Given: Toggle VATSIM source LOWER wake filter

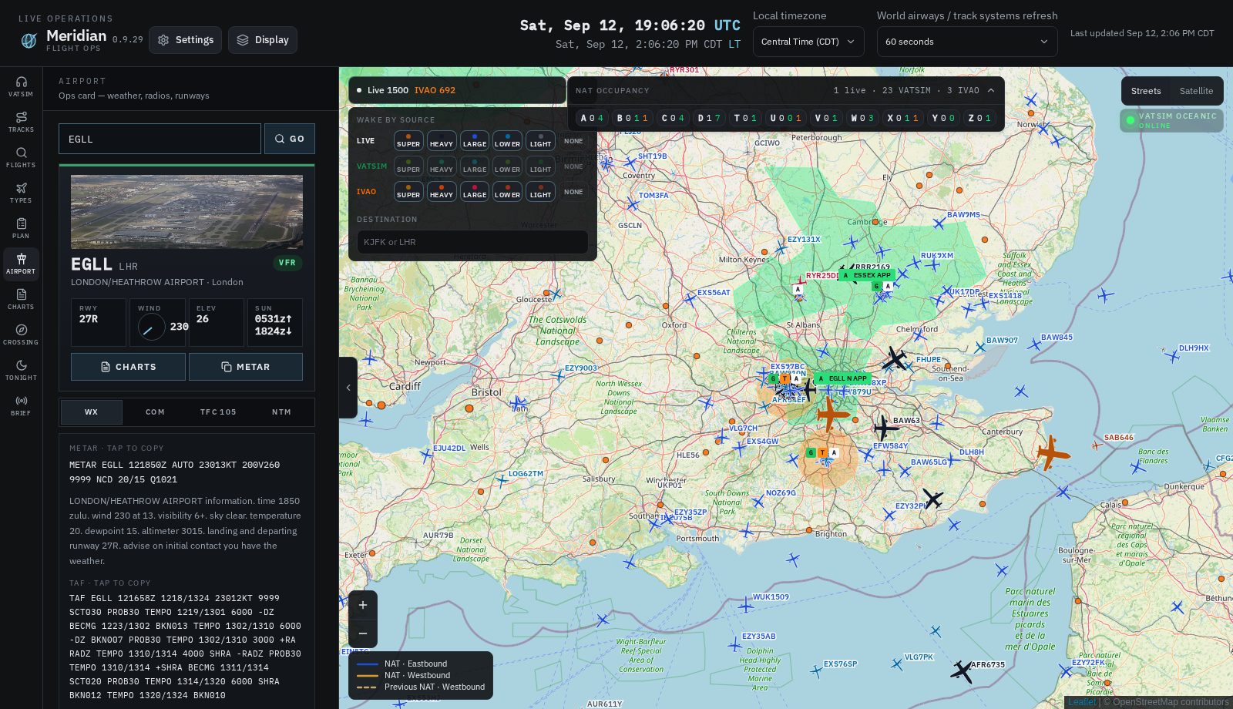Looking at the screenshot, I should 507,166.
